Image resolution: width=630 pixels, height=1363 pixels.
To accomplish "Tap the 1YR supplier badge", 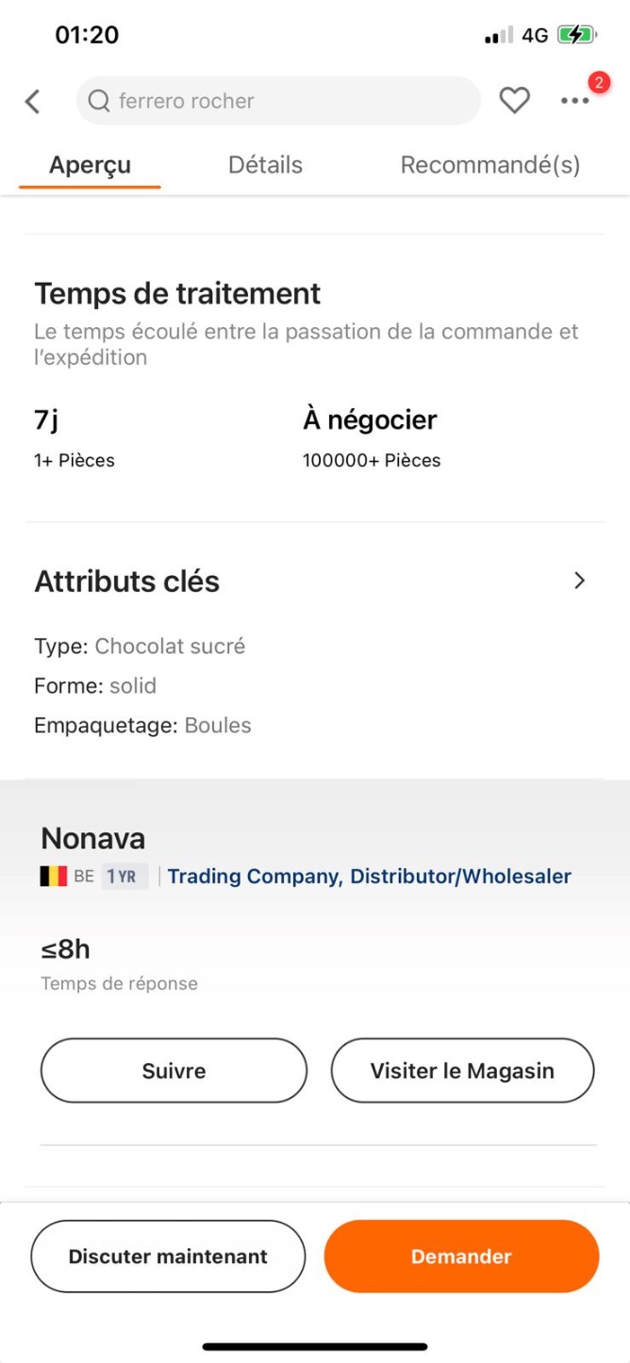I will coord(124,877).
